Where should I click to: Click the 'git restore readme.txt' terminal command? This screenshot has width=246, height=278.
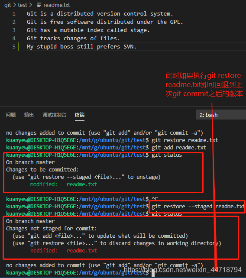tap(185, 140)
